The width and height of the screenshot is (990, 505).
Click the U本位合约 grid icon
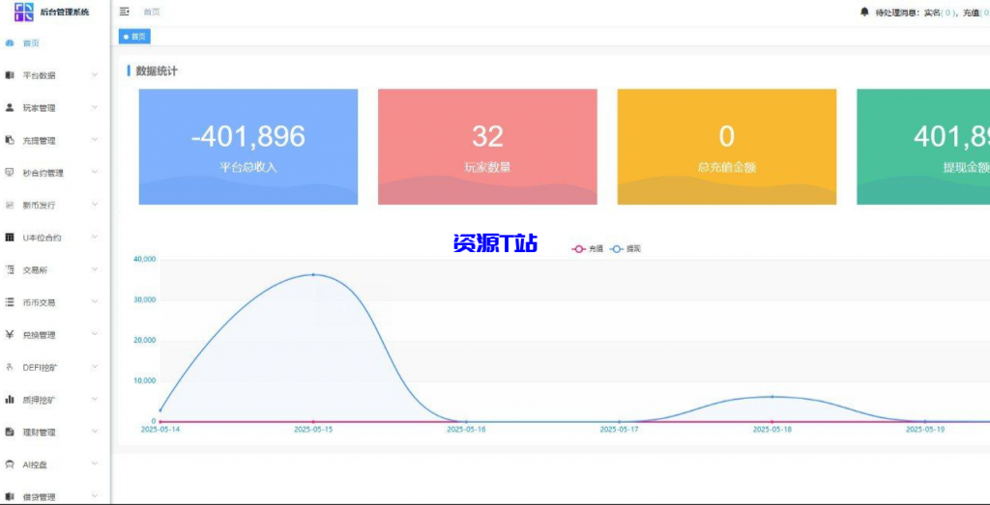pos(10,238)
